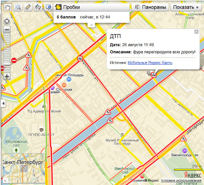Click the roadworks sign near Загородный
204x185 pixels.
pos(183,139)
